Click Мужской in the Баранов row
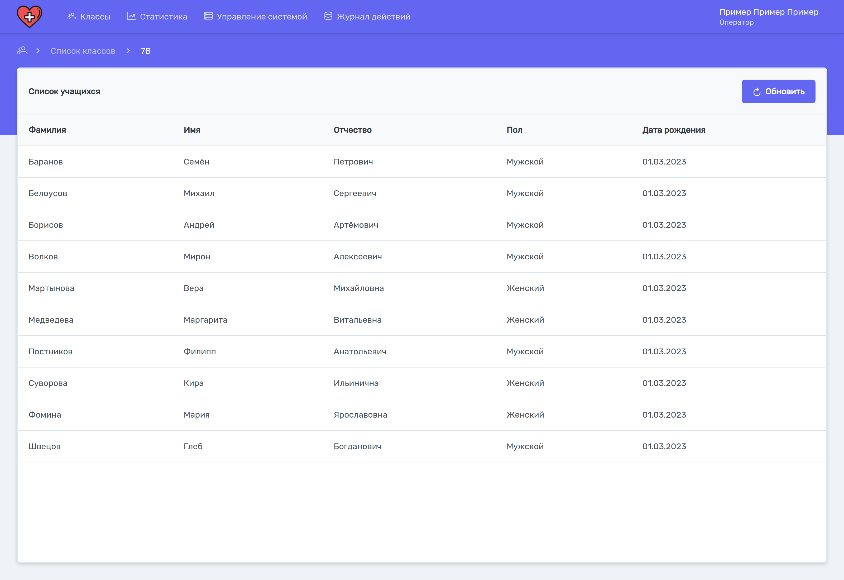 (x=525, y=162)
